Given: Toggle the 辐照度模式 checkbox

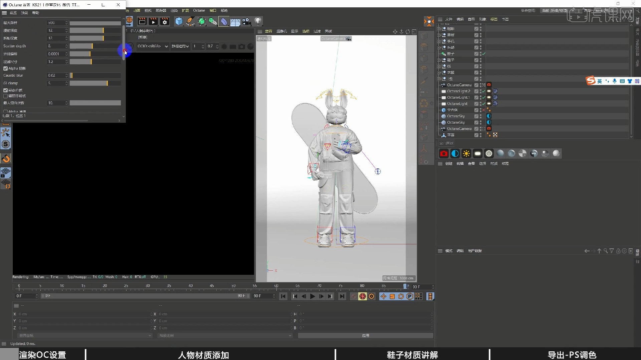Looking at the screenshot, I should click(x=5, y=96).
